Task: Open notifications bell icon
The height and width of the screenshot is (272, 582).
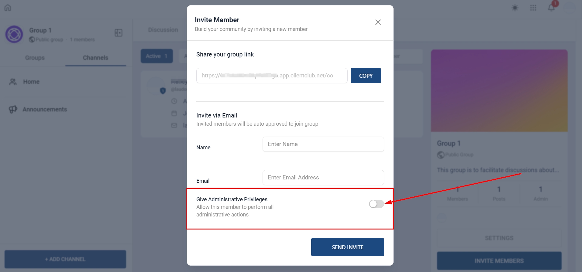Action: pyautogui.click(x=551, y=8)
